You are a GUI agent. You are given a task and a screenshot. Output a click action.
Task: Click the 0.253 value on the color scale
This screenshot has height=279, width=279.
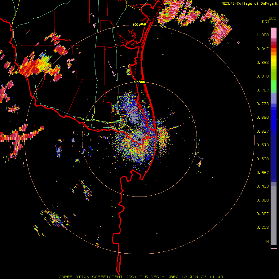263,228
